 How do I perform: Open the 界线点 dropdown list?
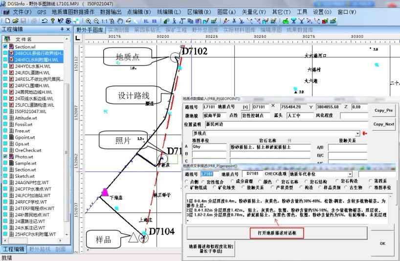357,133
